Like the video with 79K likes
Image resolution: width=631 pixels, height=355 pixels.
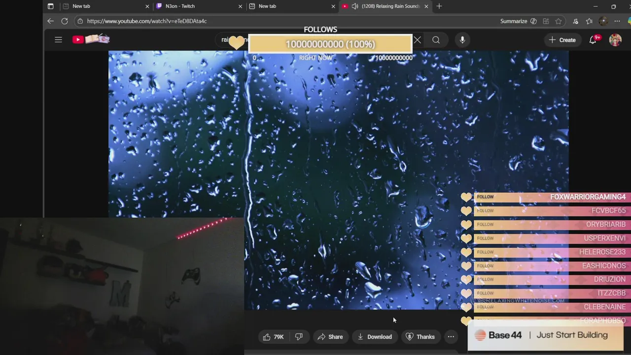(273, 337)
